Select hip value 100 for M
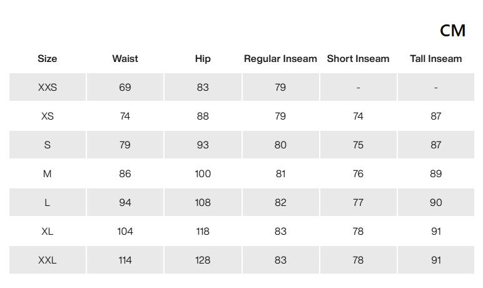 (203, 173)
